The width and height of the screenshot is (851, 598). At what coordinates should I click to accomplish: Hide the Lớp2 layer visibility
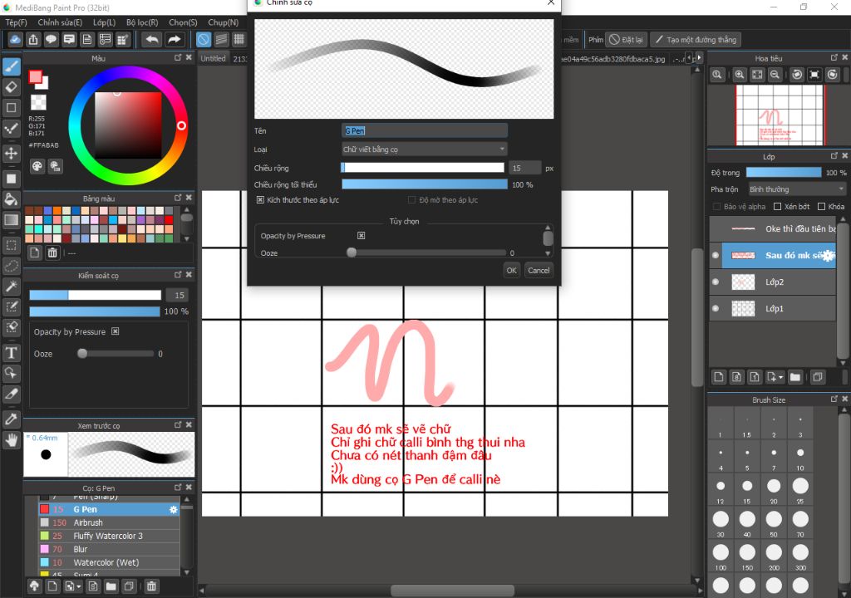[716, 282]
